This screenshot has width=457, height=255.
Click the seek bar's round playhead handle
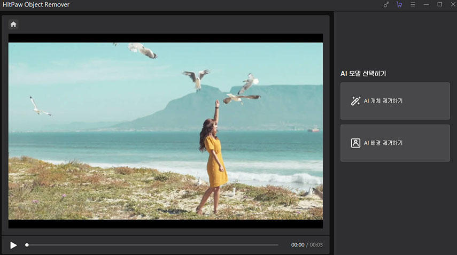click(27, 245)
